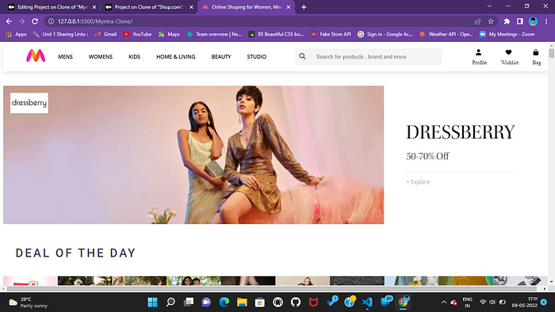The width and height of the screenshot is (555, 312).
Task: Expand the tab search dropdown arrow
Action: coord(489,6)
